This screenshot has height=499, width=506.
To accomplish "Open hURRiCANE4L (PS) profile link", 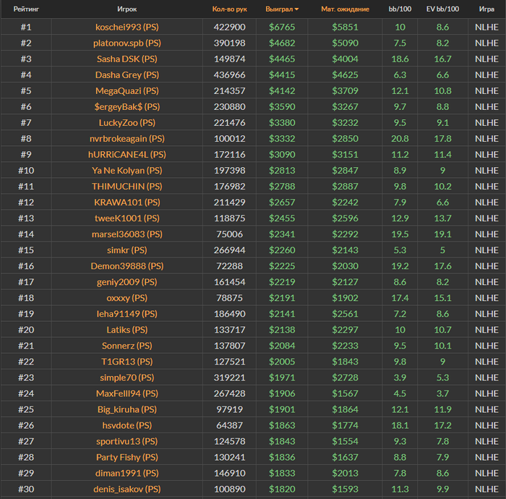I will coord(126,154).
